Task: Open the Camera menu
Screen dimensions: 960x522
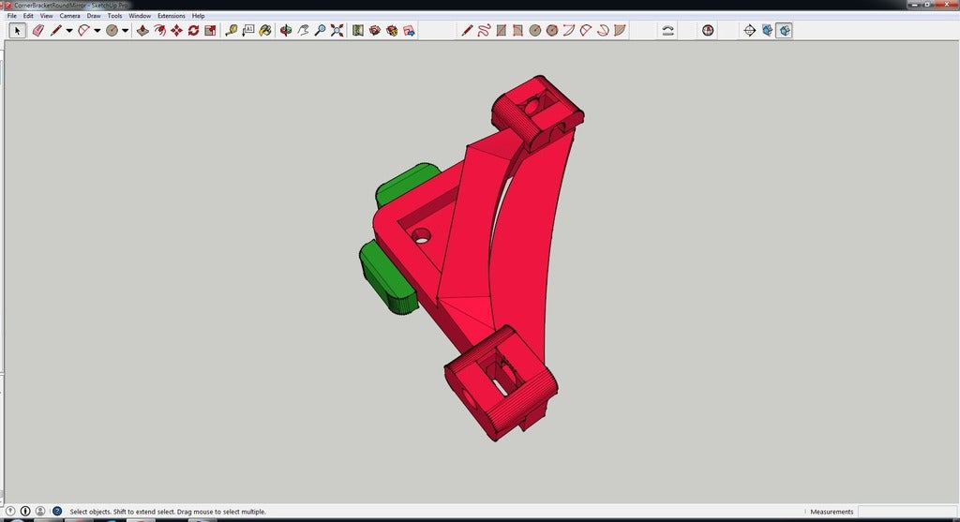Action: pos(69,16)
